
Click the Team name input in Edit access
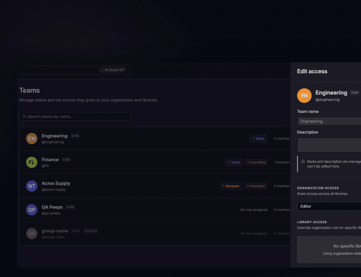click(x=329, y=121)
